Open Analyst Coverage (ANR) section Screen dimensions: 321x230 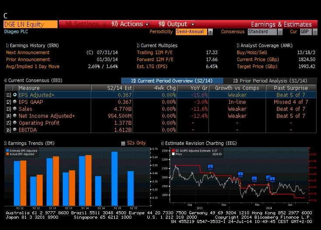(x=265, y=45)
